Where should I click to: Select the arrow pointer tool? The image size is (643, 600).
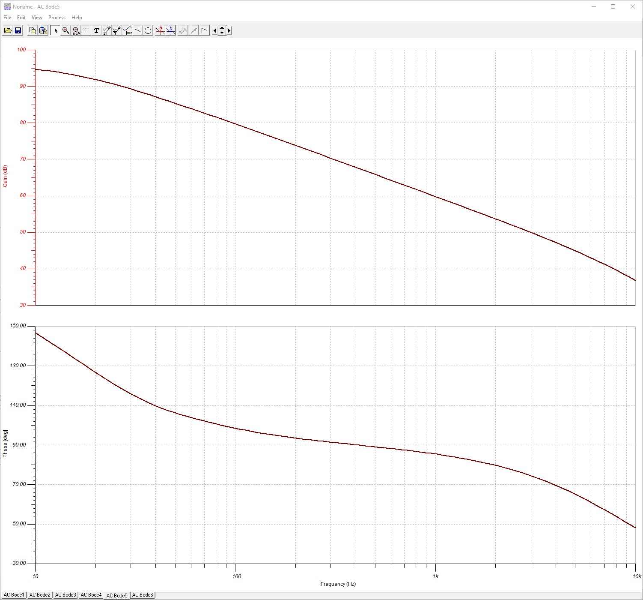click(x=55, y=30)
